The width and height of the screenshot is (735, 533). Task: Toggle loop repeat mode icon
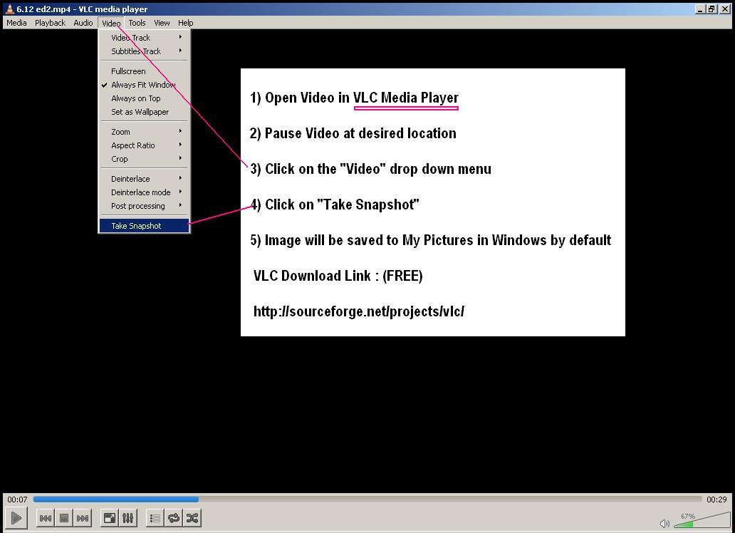pyautogui.click(x=174, y=518)
